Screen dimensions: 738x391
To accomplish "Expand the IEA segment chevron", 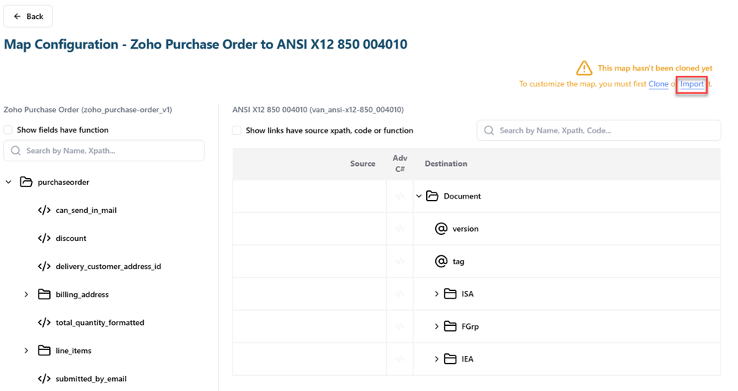I will (437, 359).
